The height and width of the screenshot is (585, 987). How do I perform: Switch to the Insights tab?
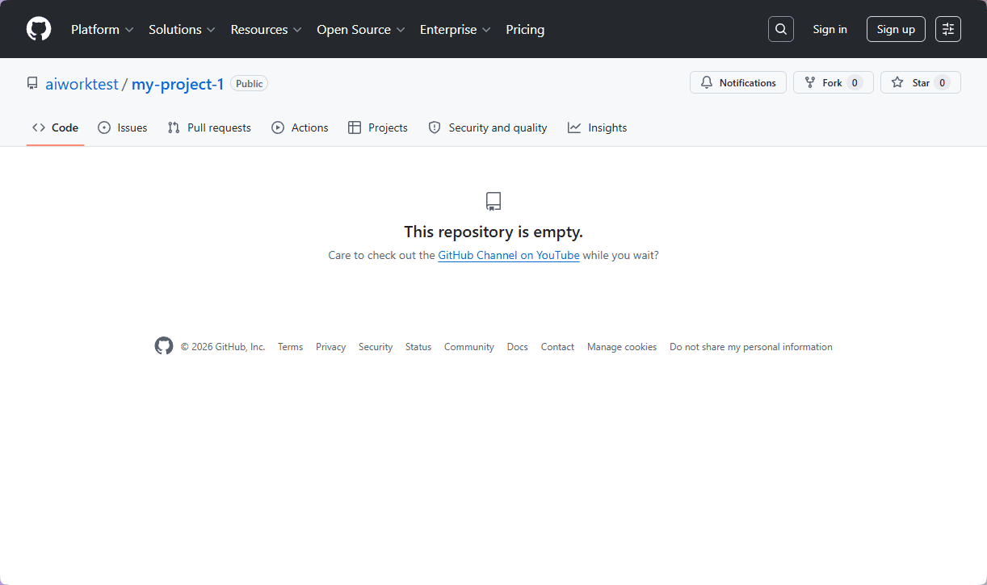598,127
